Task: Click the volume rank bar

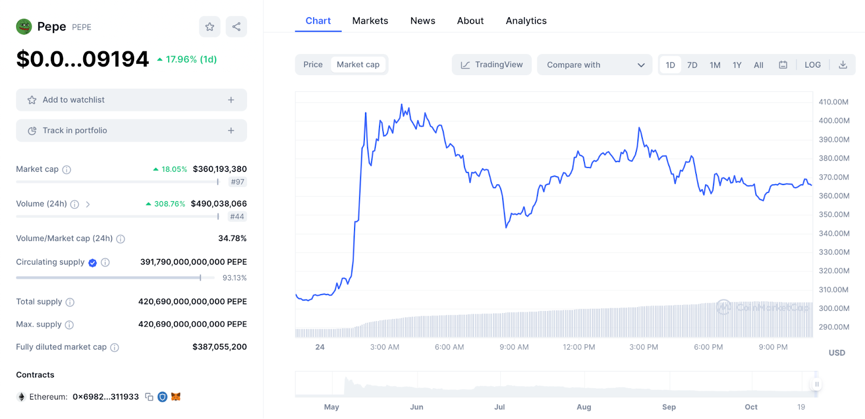Action: (117, 217)
